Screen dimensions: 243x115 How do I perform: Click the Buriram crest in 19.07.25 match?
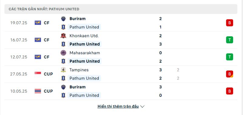[63, 19]
